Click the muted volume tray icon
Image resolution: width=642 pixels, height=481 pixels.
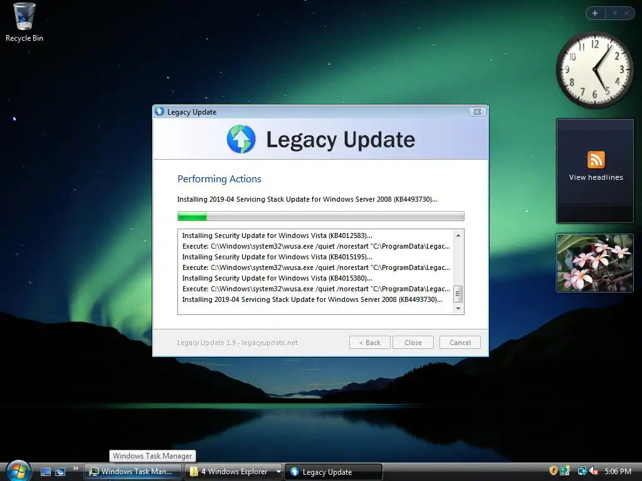pos(594,471)
